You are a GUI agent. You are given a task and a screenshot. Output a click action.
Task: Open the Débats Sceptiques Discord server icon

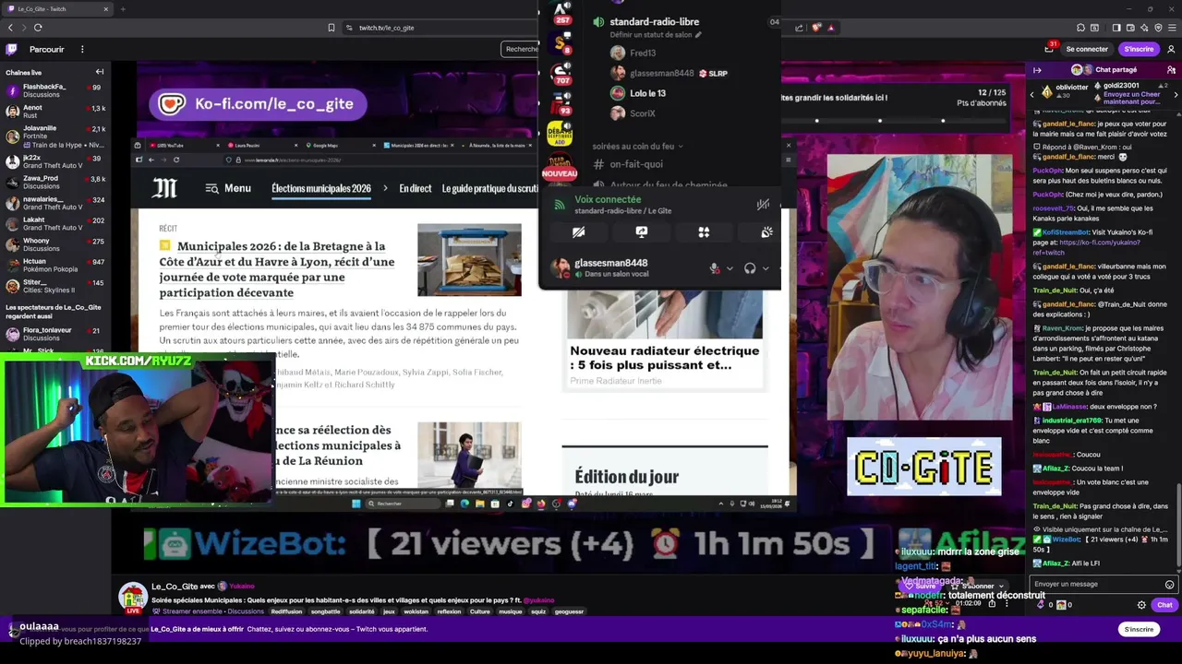tap(561, 133)
